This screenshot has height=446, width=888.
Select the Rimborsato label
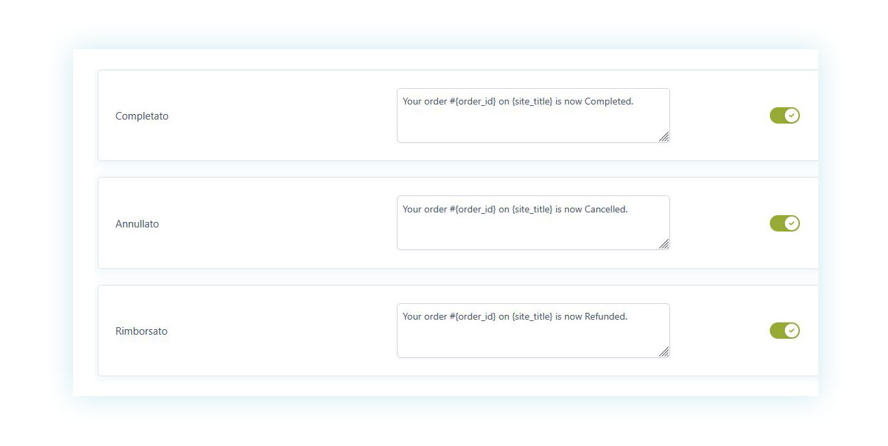pyautogui.click(x=141, y=331)
